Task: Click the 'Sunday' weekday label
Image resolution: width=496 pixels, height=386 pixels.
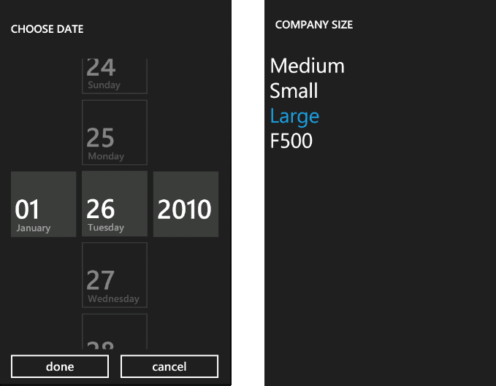Action: coord(104,85)
